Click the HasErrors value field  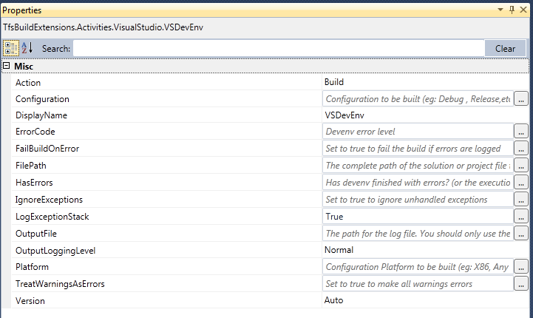(x=418, y=183)
